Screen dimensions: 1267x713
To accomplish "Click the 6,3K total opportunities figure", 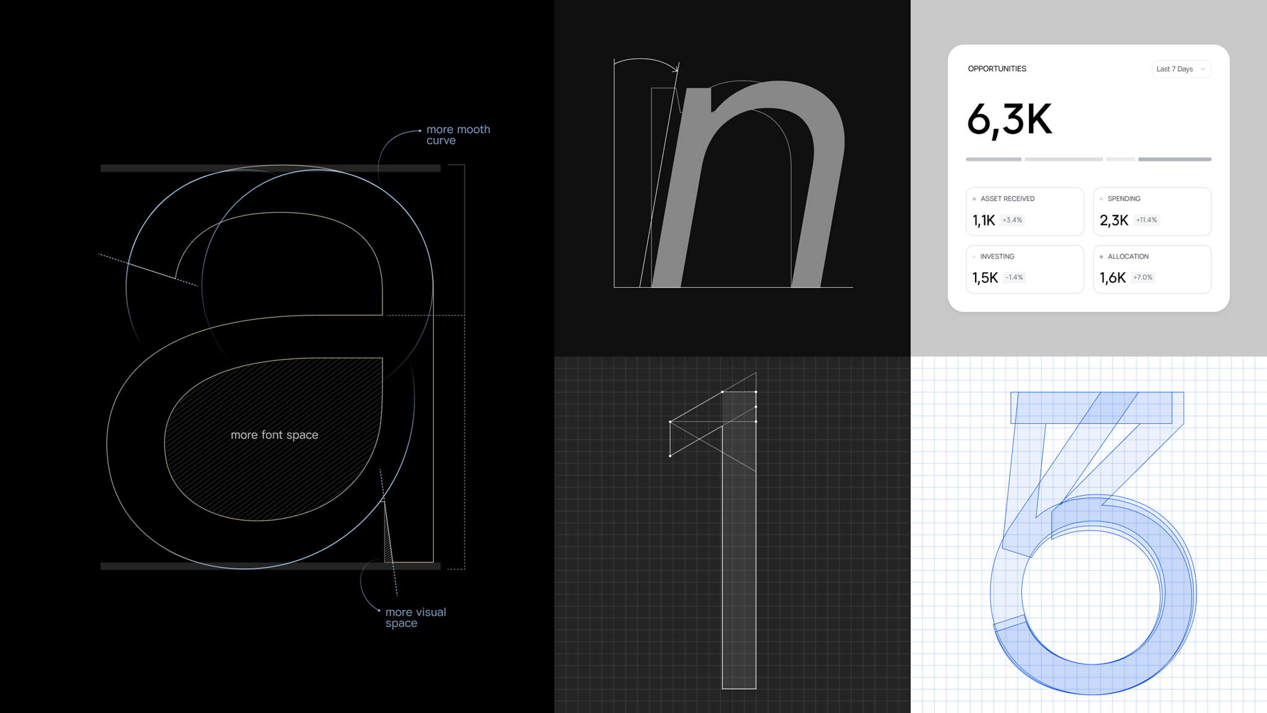I will pos(1009,119).
